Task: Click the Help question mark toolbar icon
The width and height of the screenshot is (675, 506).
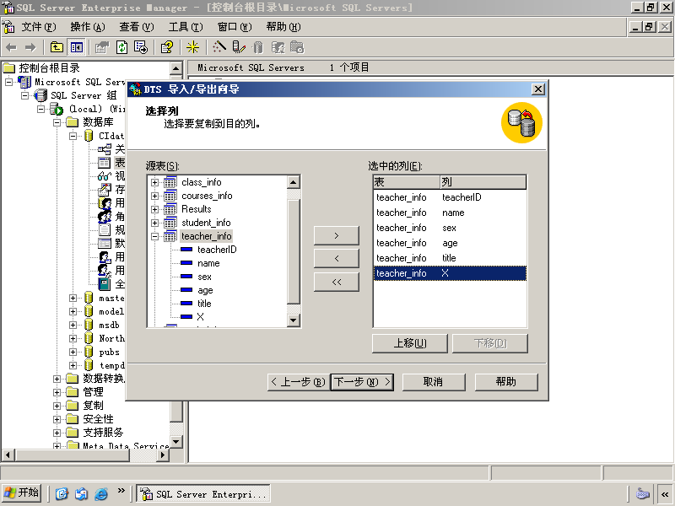Action: coord(167,47)
